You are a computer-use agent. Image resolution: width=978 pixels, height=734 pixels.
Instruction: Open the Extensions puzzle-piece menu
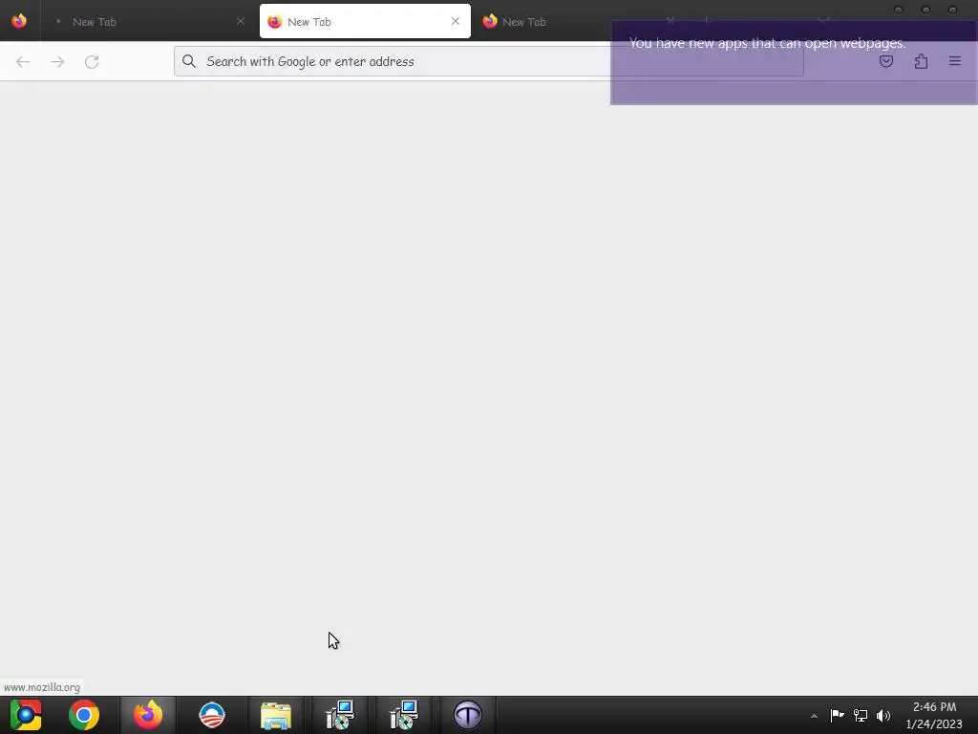[x=921, y=61]
